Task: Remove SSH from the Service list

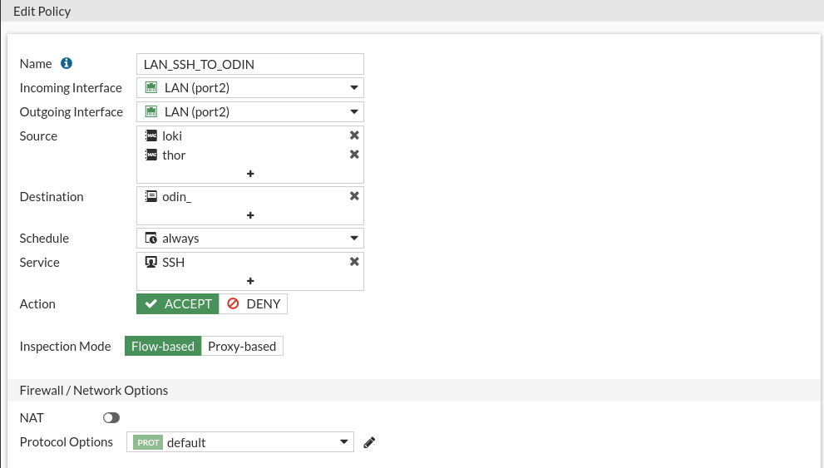Action: 354,262
